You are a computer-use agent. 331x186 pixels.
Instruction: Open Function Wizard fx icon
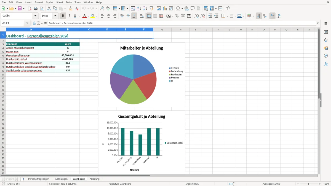point(34,23)
